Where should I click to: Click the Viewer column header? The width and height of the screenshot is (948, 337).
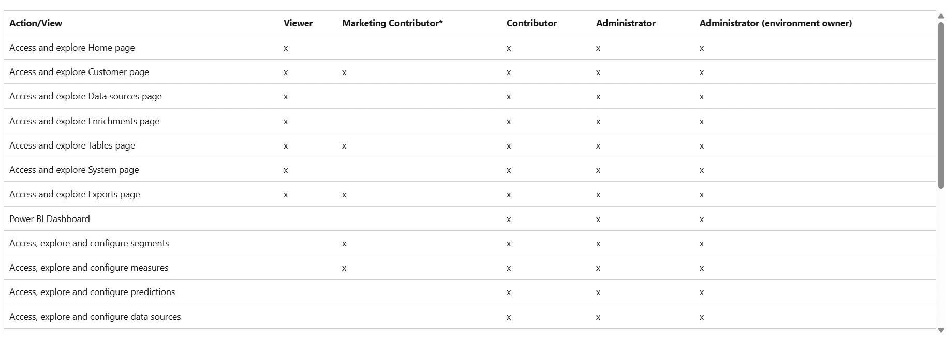click(298, 23)
